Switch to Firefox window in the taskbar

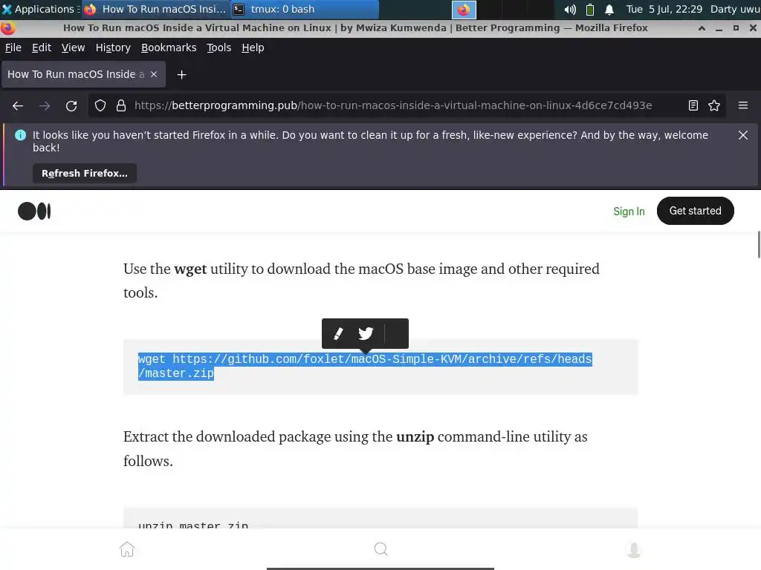coord(155,9)
